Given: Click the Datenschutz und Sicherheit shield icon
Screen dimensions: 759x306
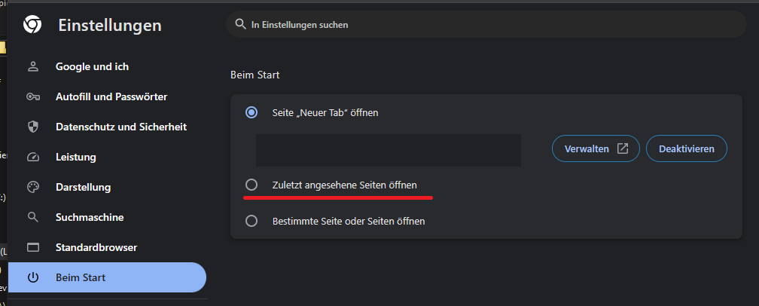Looking at the screenshot, I should point(32,127).
